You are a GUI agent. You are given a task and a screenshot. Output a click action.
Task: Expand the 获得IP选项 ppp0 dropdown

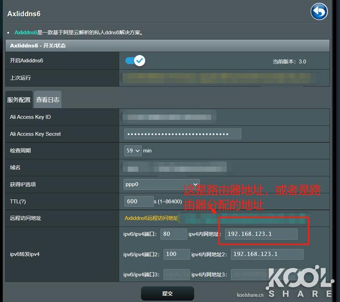click(161, 184)
